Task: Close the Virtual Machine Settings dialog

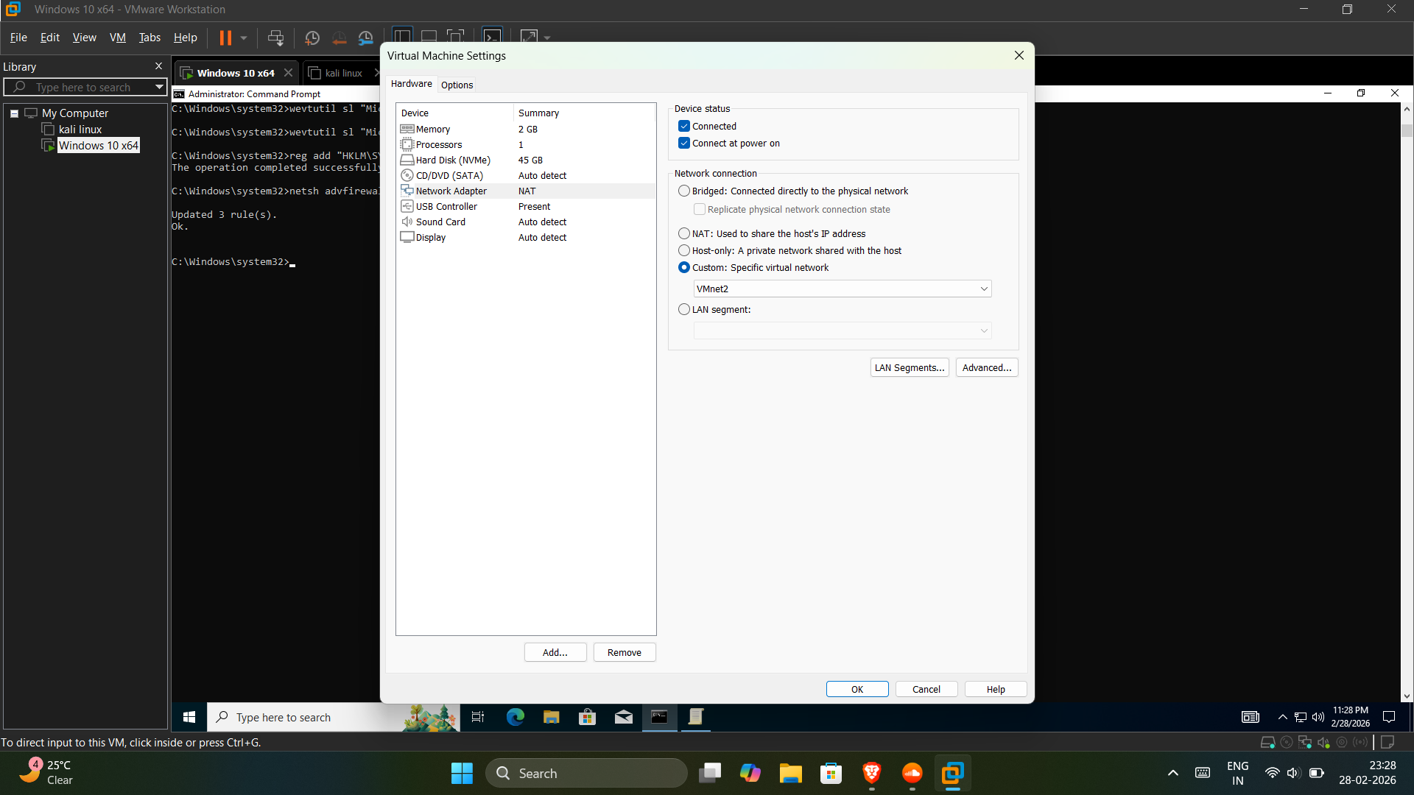Action: pos(1019,55)
